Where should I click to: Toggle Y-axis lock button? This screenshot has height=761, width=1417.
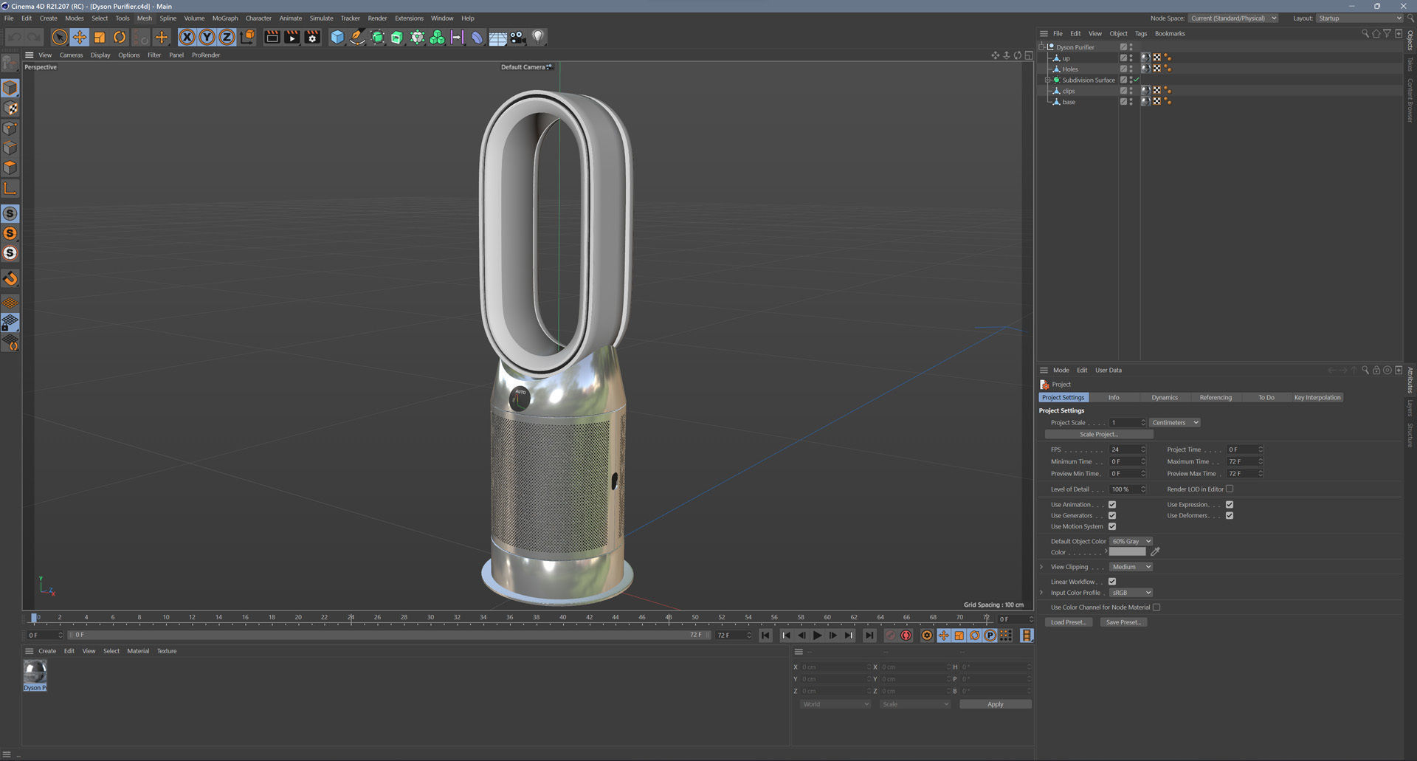pyautogui.click(x=207, y=37)
